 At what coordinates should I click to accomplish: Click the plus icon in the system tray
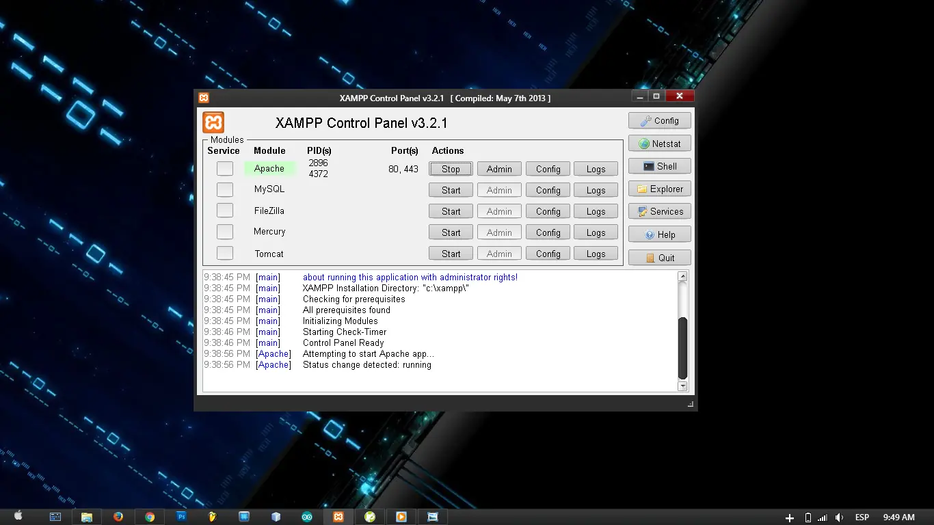[790, 517]
